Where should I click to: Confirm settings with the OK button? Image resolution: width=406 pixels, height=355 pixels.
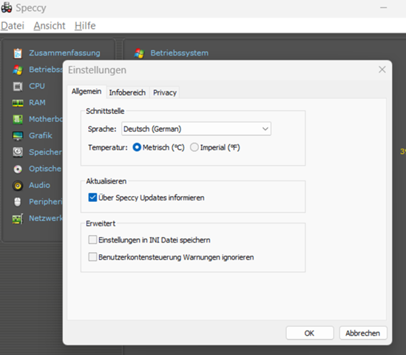[310, 333]
